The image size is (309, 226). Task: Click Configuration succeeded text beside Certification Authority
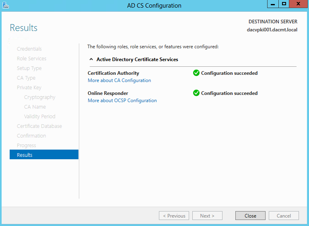(x=229, y=73)
